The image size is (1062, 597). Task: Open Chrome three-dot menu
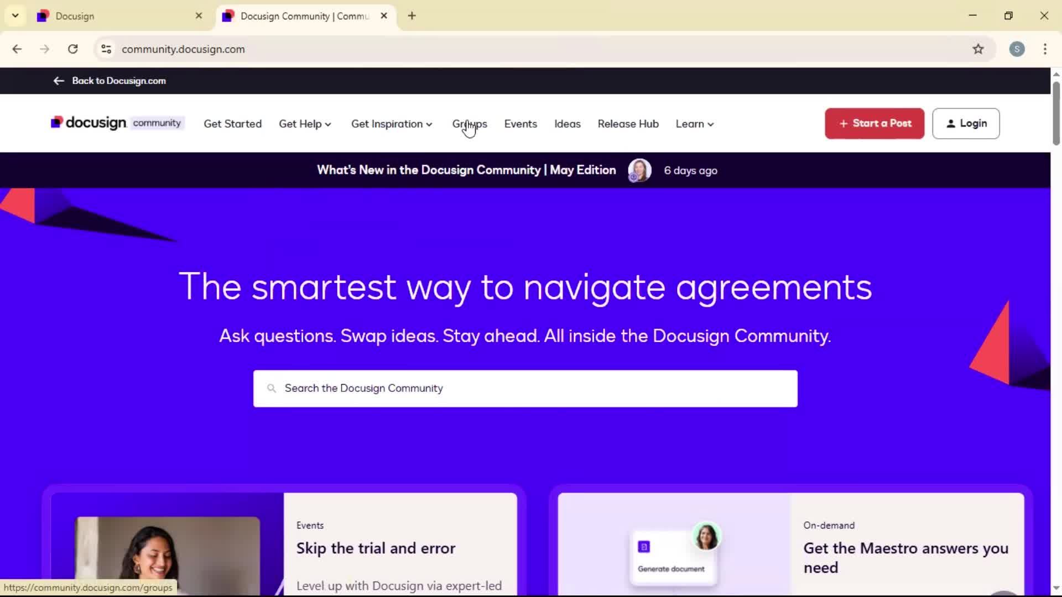[x=1045, y=49]
